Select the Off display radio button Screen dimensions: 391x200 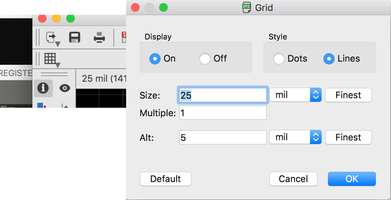[205, 58]
